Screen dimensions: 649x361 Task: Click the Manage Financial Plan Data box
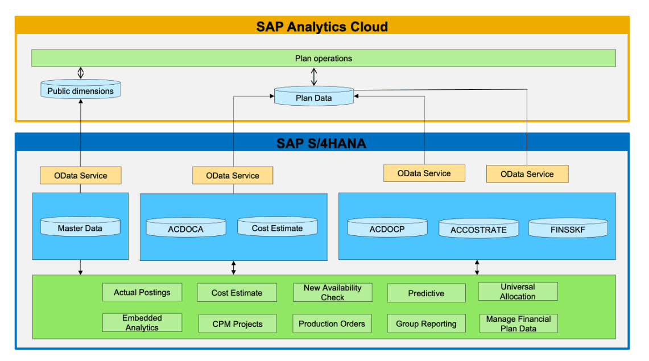518,323
